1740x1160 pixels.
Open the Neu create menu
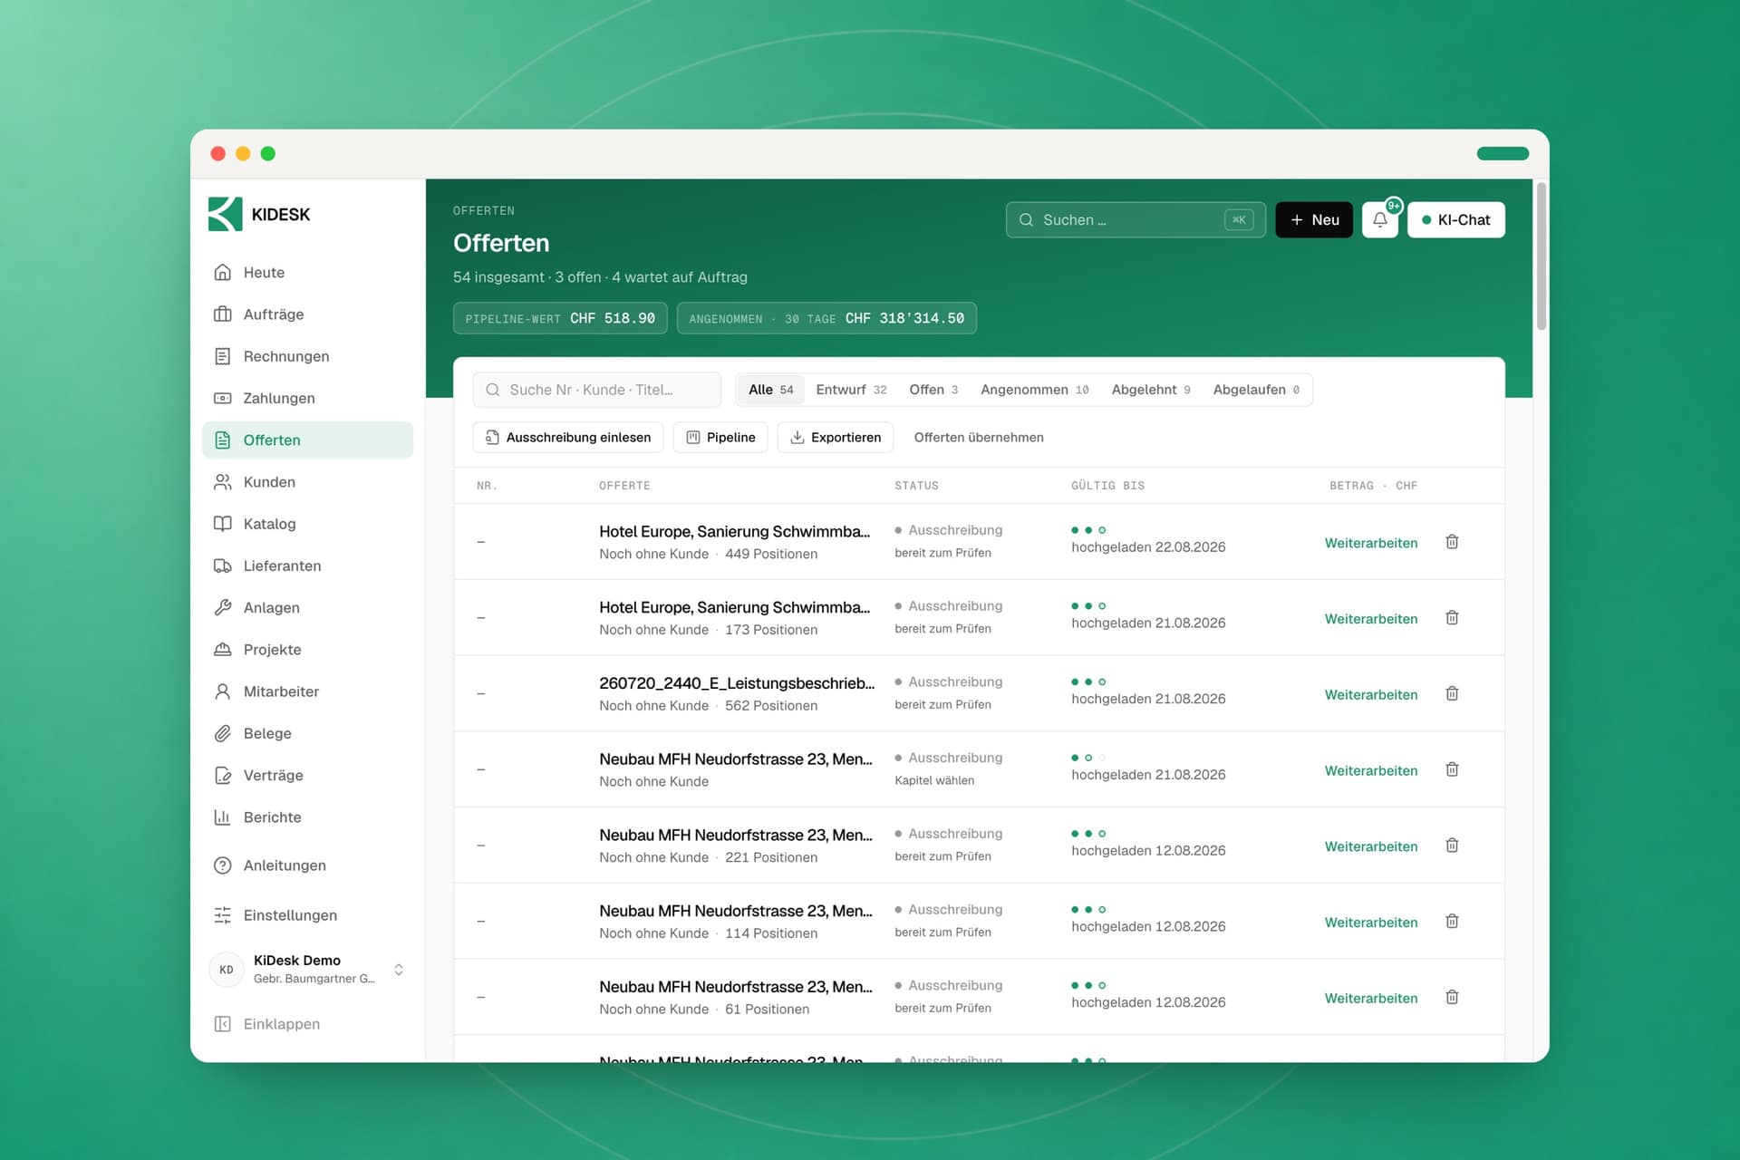click(x=1314, y=219)
